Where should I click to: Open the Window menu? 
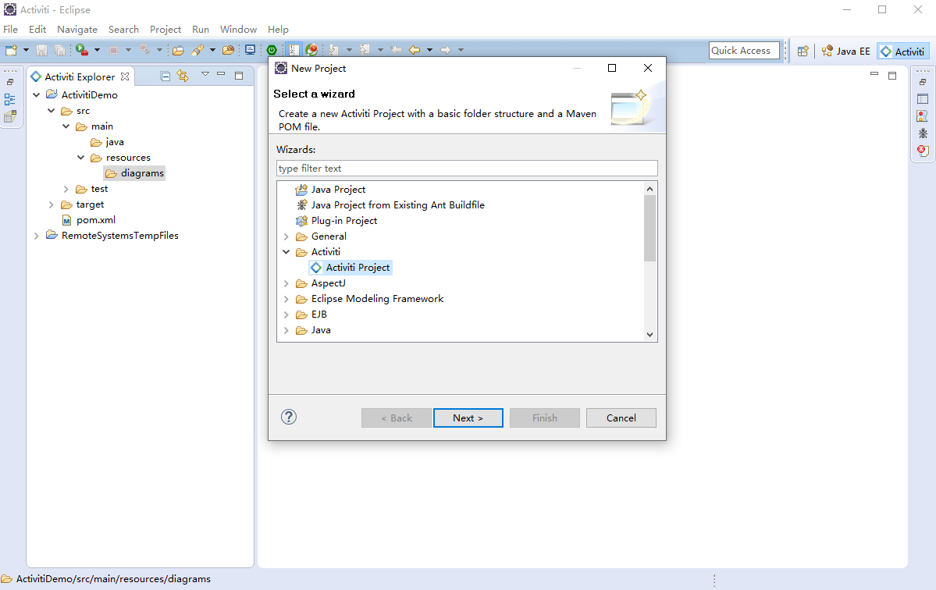click(238, 29)
